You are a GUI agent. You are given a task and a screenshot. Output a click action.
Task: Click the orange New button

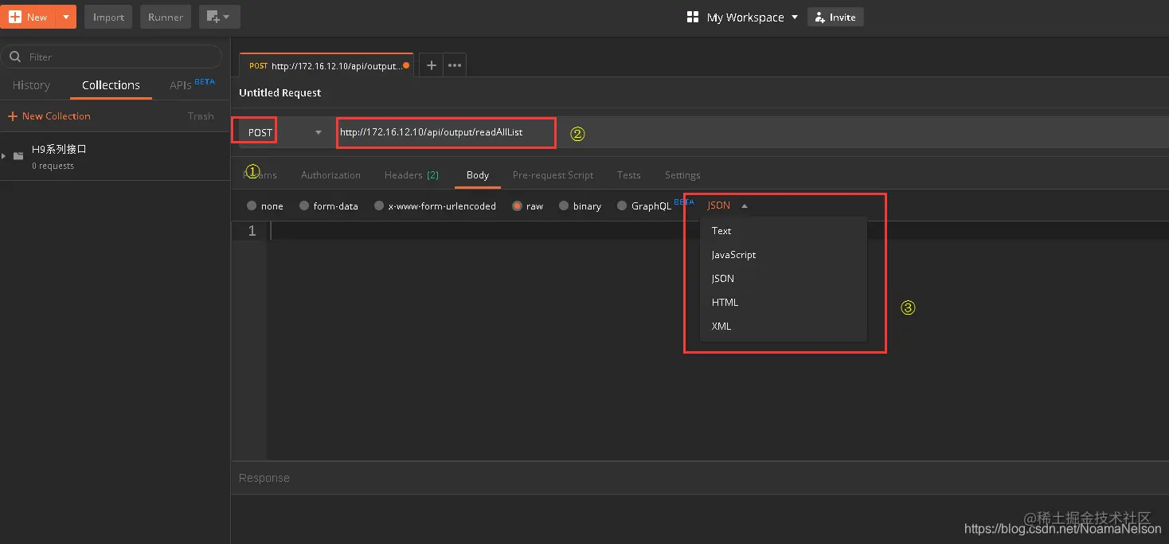29,17
